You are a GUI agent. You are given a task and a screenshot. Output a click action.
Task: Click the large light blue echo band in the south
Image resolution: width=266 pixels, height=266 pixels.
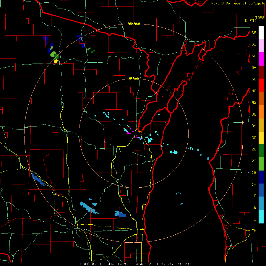[x=89, y=208]
